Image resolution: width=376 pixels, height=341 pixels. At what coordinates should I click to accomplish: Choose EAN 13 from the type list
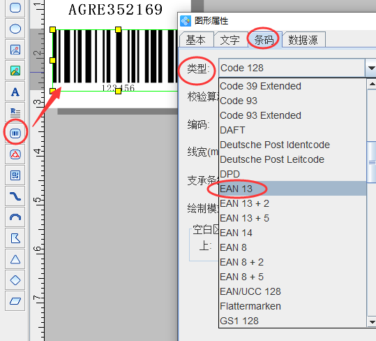[292, 189]
